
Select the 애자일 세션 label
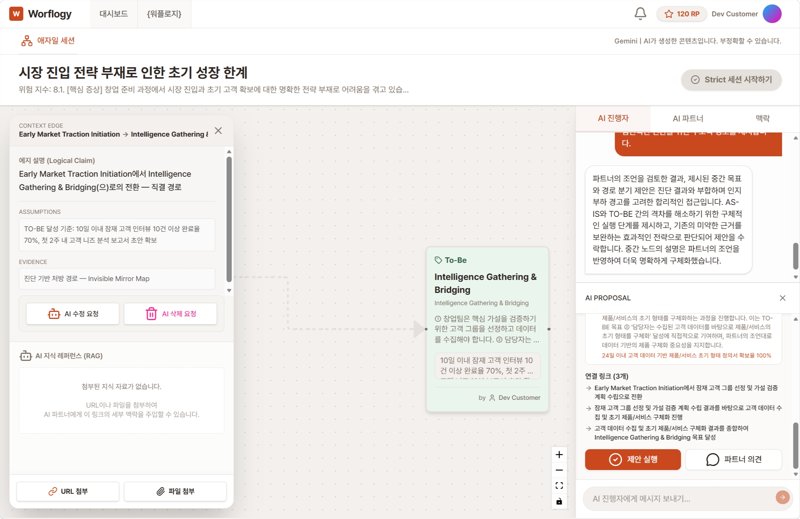56,40
